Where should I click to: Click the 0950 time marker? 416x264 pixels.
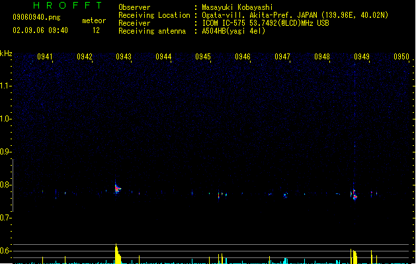401,57
